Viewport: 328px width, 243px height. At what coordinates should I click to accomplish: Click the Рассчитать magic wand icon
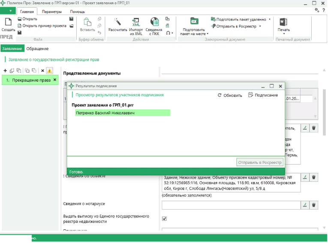(x=117, y=22)
